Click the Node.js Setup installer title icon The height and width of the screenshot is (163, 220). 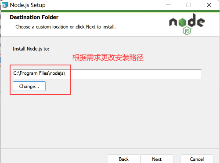[x=5, y=5]
